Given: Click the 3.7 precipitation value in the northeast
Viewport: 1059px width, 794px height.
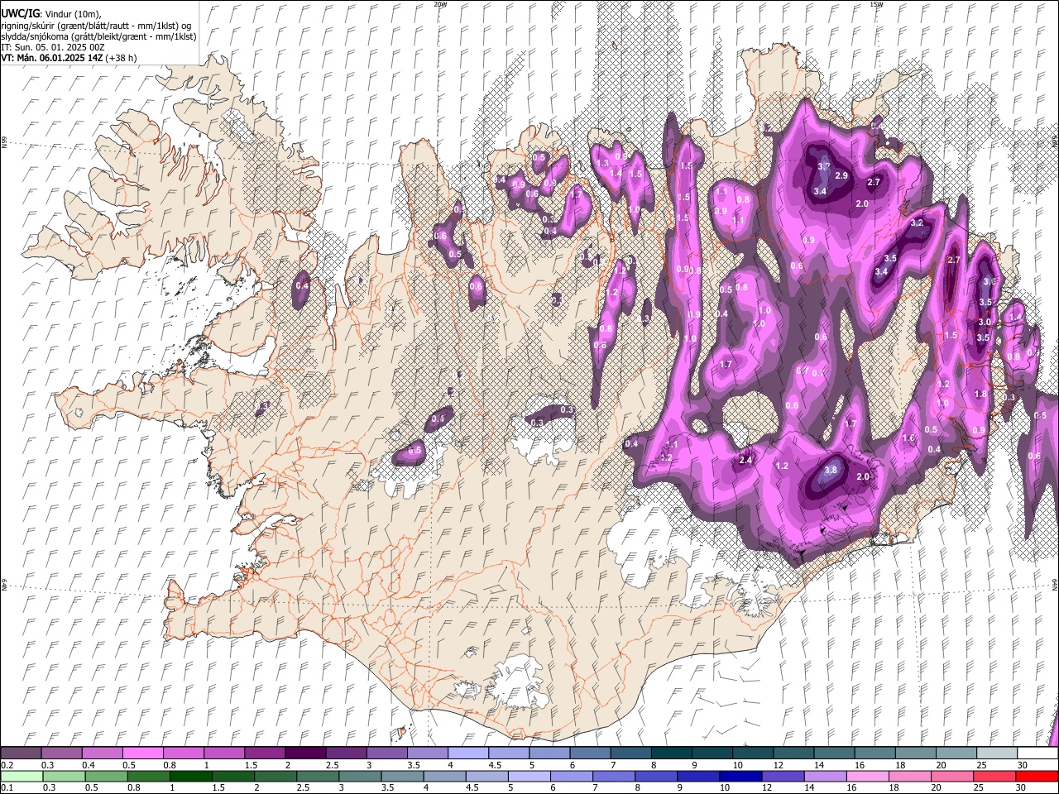Looking at the screenshot, I should coord(823,166).
